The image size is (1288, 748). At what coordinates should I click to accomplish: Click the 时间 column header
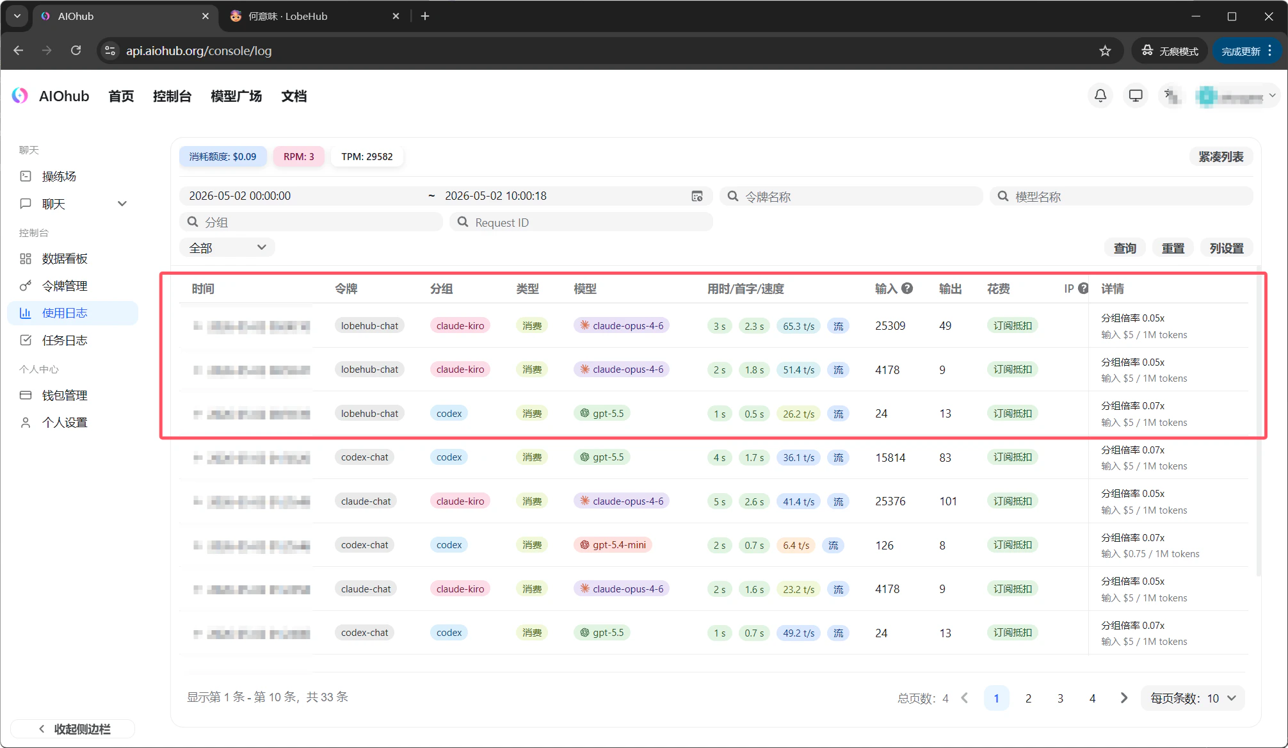pos(203,289)
